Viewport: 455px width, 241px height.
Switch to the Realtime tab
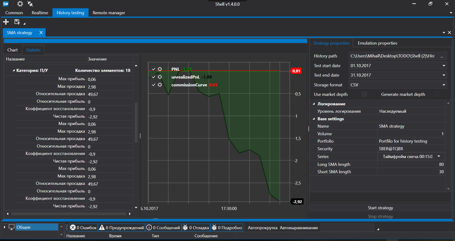click(40, 13)
